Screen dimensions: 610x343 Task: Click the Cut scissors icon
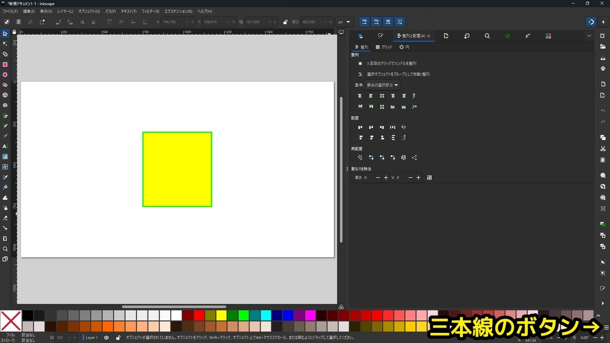click(x=603, y=149)
